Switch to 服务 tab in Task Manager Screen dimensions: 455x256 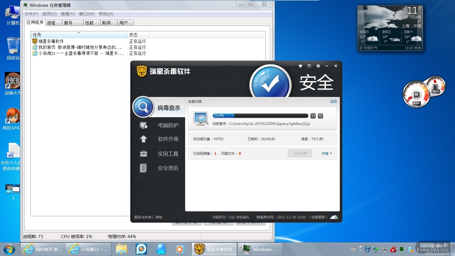point(73,23)
